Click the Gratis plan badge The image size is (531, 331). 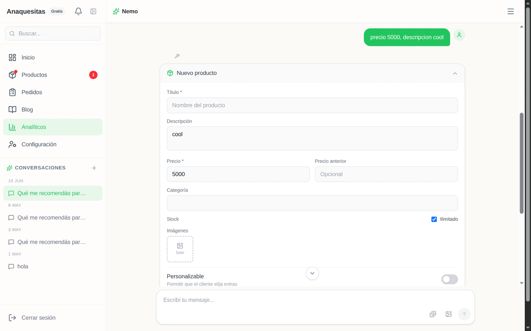(x=57, y=11)
